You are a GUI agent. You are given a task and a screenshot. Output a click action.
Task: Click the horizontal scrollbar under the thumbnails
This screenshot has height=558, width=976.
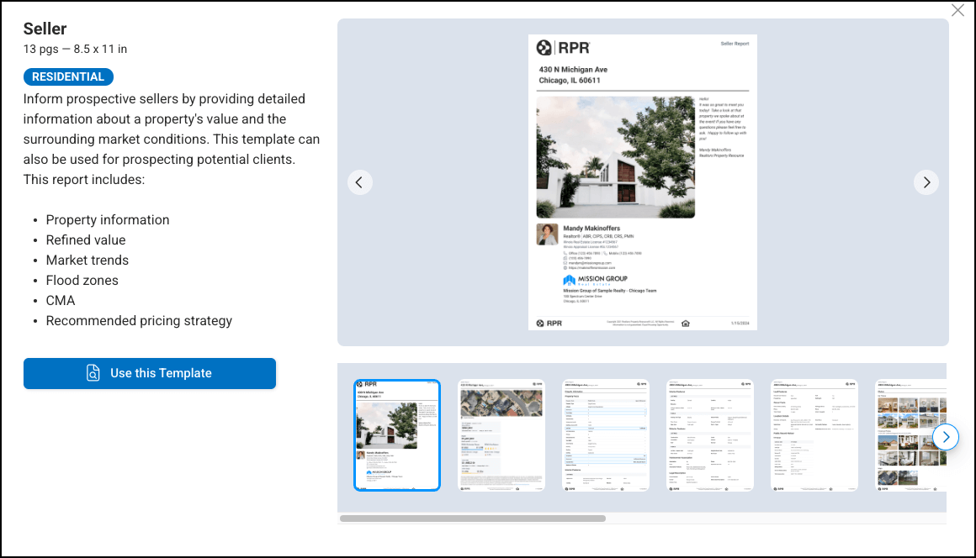(x=472, y=519)
